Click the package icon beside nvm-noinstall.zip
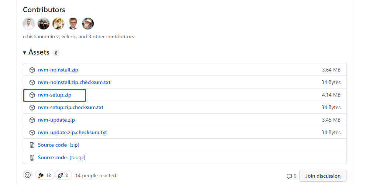 (x=32, y=70)
